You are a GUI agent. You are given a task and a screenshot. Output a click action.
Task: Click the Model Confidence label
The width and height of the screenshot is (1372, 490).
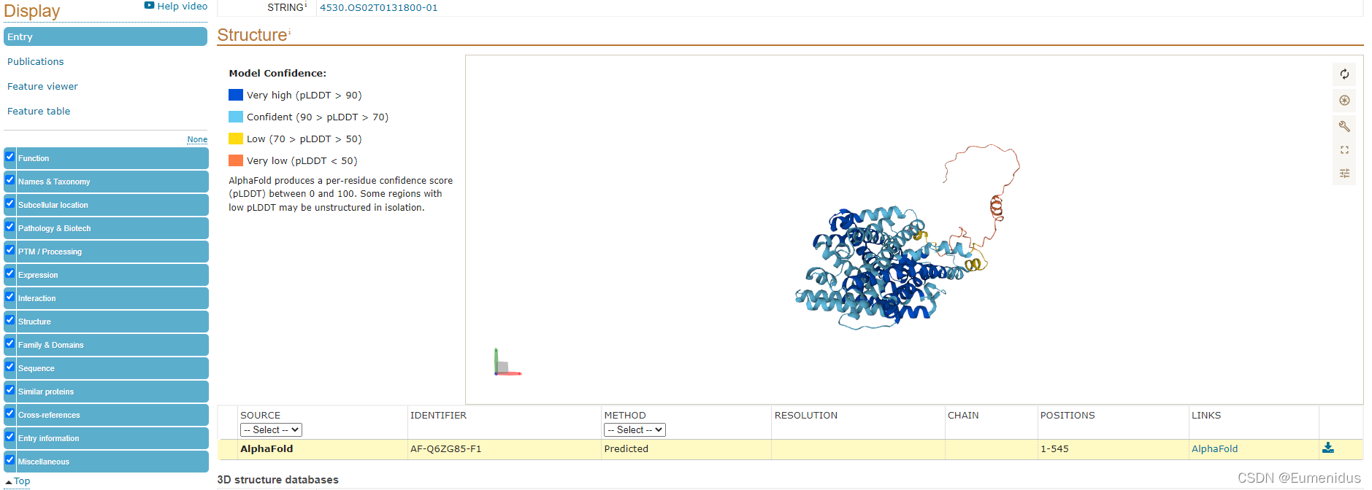click(277, 74)
